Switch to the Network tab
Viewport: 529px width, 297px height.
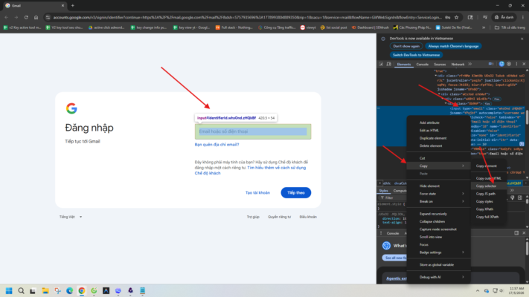tap(458, 64)
